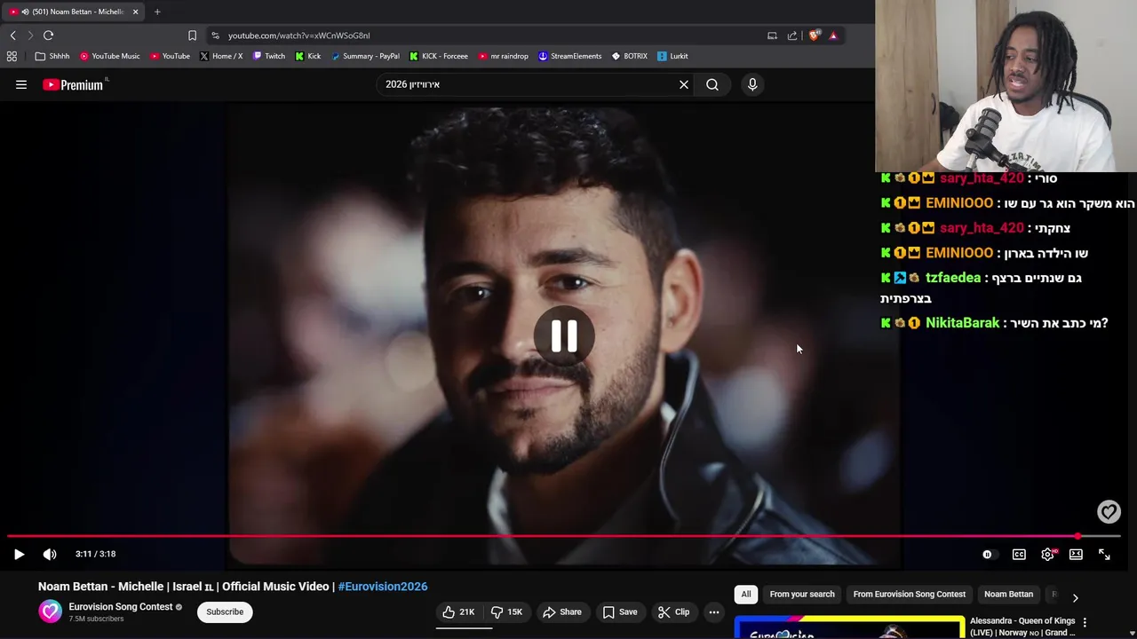Click the progress bar scrubber handle
Image resolution: width=1137 pixels, height=639 pixels.
point(1077,536)
